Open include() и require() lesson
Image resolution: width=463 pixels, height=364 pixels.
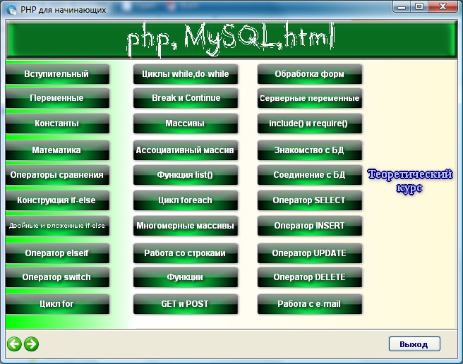pyautogui.click(x=309, y=124)
